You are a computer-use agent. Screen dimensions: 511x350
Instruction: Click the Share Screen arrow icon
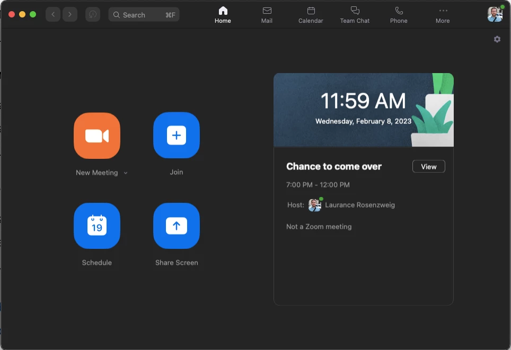(177, 226)
